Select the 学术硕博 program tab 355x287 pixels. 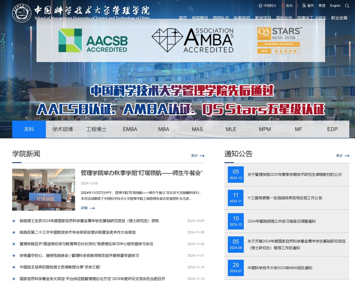coord(63,129)
